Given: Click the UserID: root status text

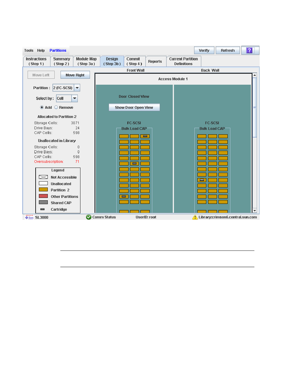Looking at the screenshot, I should coord(146,217).
